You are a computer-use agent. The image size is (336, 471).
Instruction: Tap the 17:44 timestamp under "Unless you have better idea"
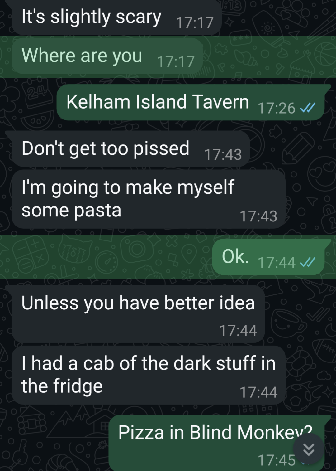point(238,331)
